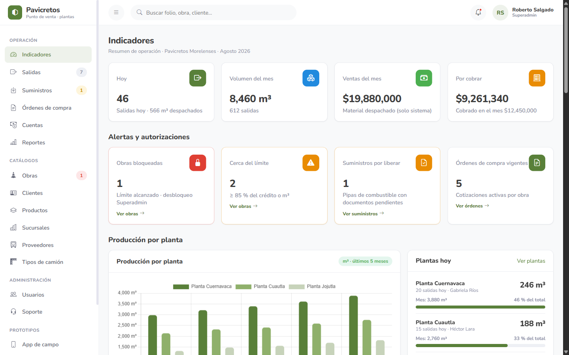Click the Tipos de camión icon in sidebar
The height and width of the screenshot is (355, 569).
[13, 262]
